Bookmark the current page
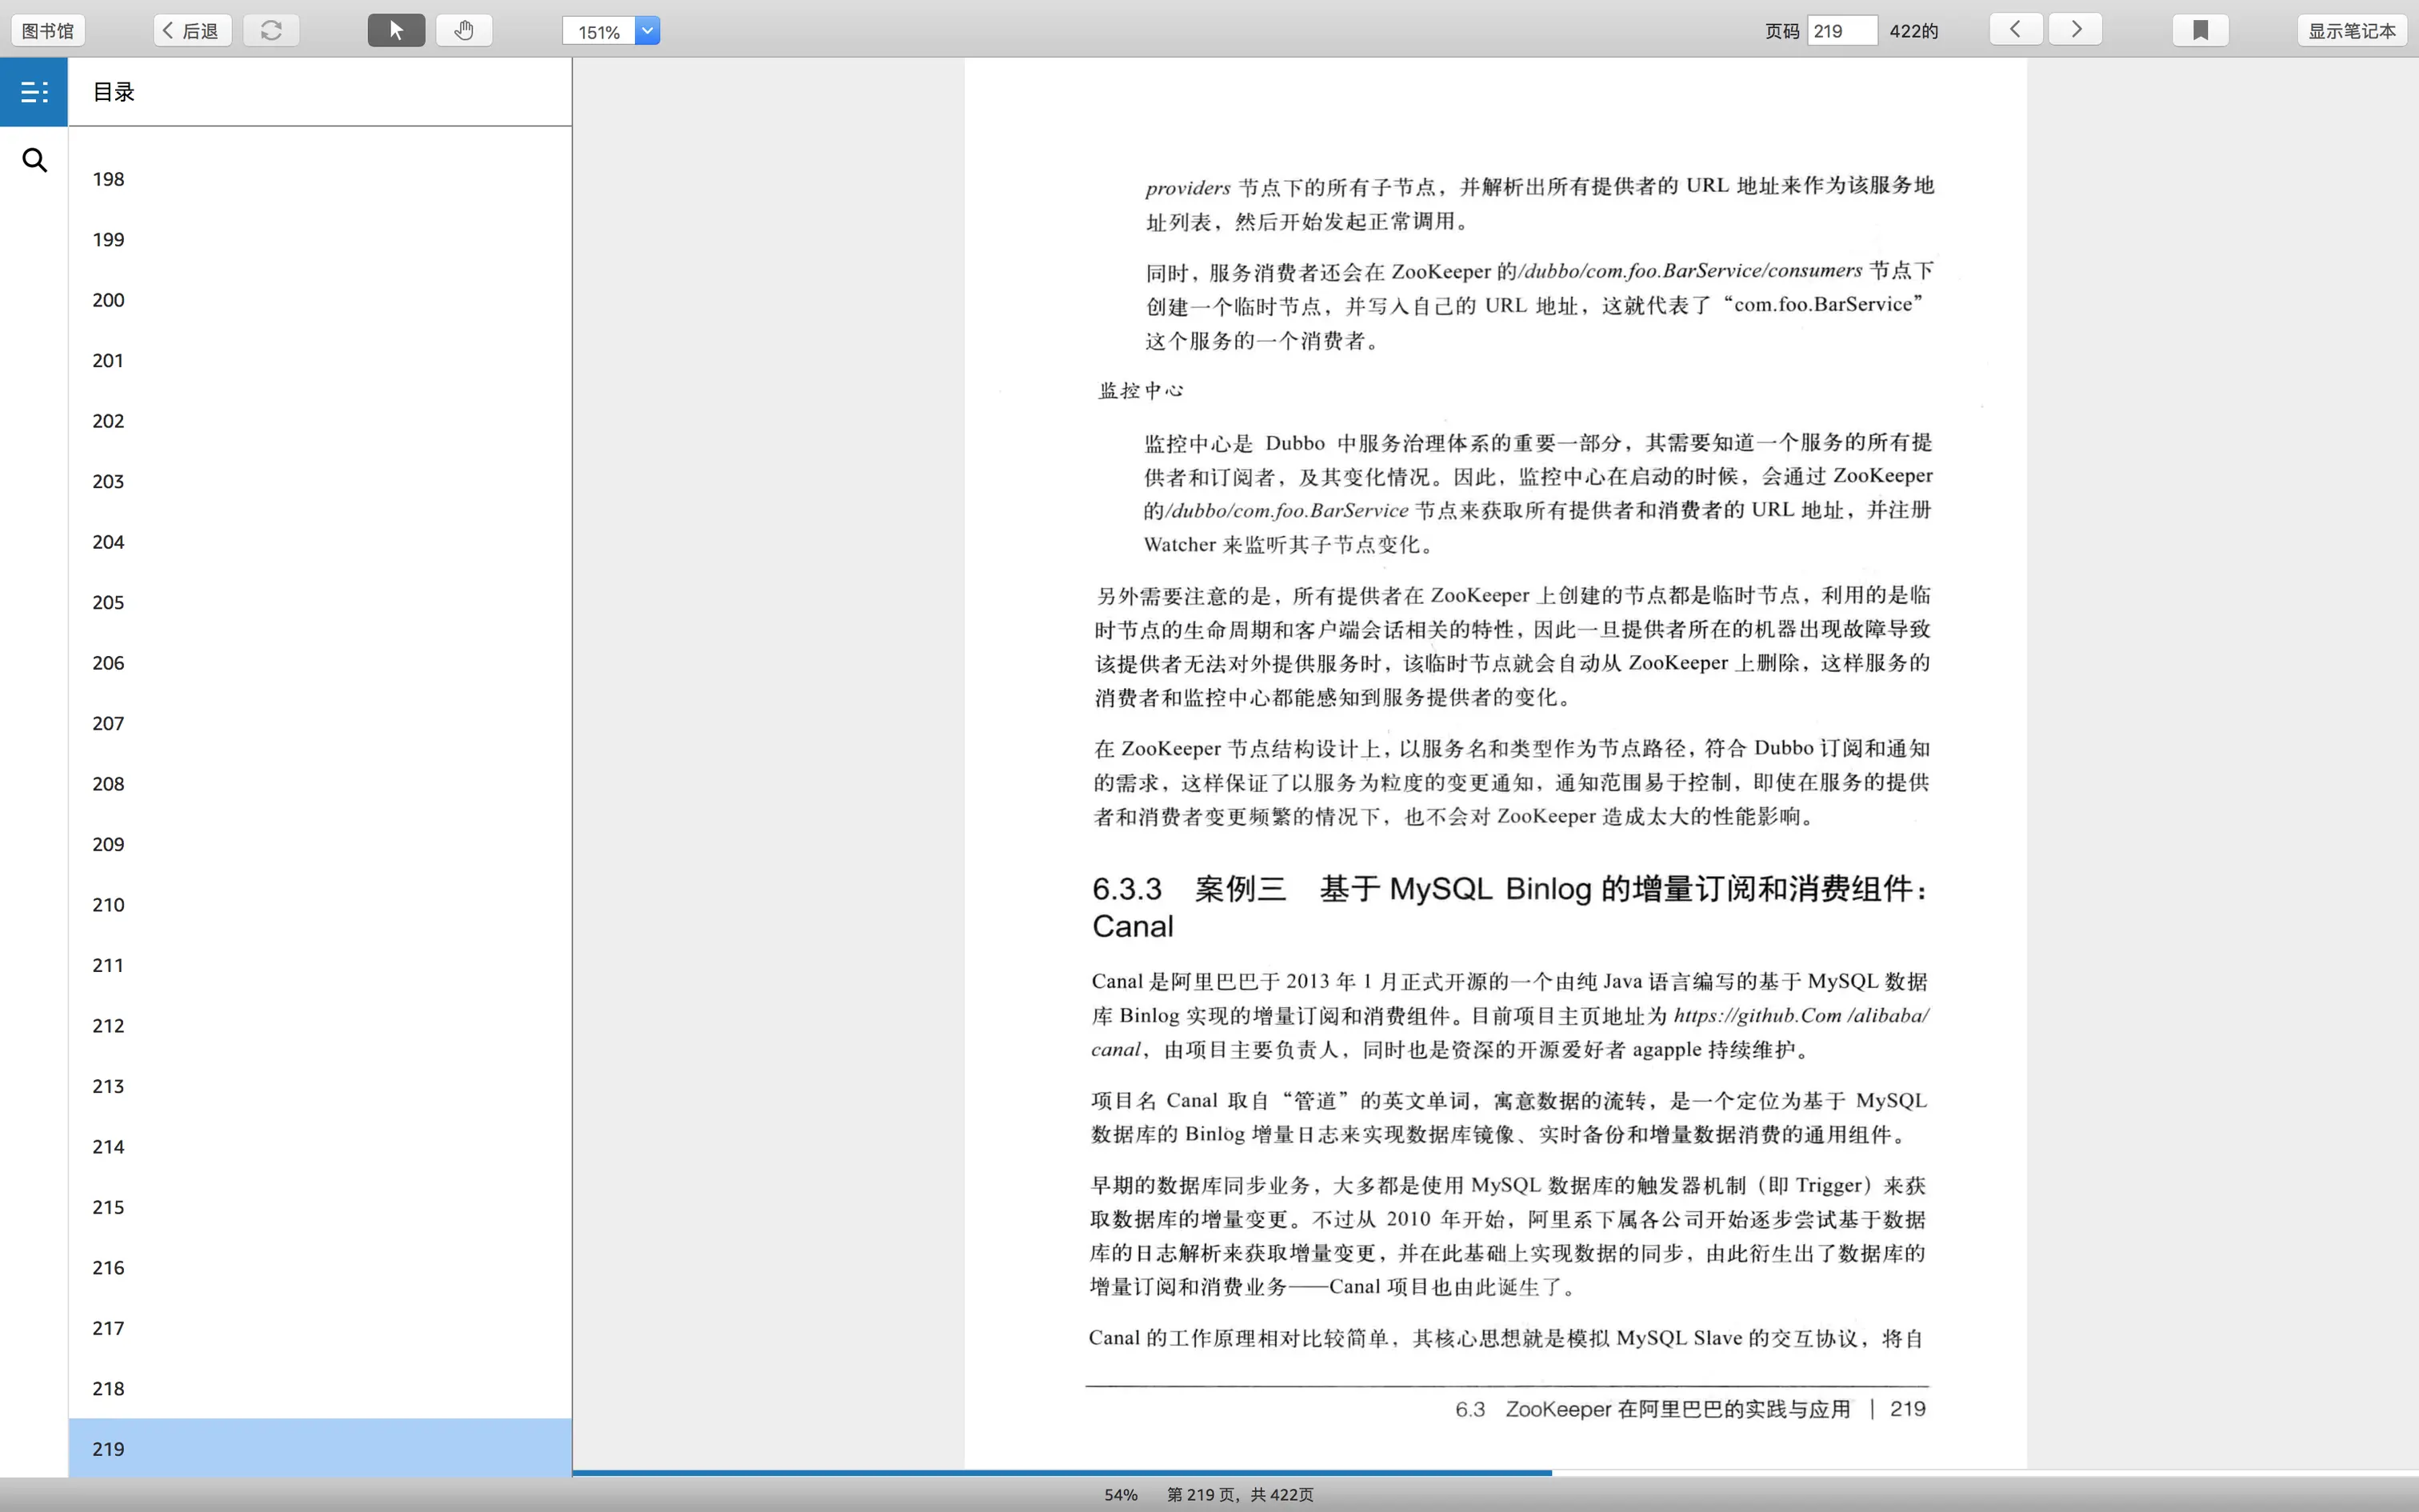 click(2199, 30)
